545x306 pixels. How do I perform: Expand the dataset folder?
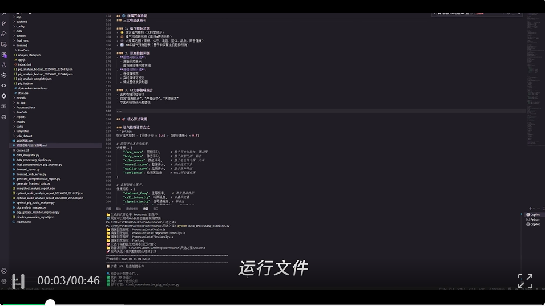(21, 36)
